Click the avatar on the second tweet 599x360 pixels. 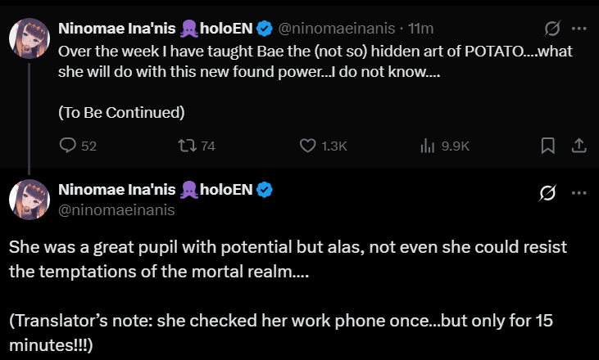[29, 200]
